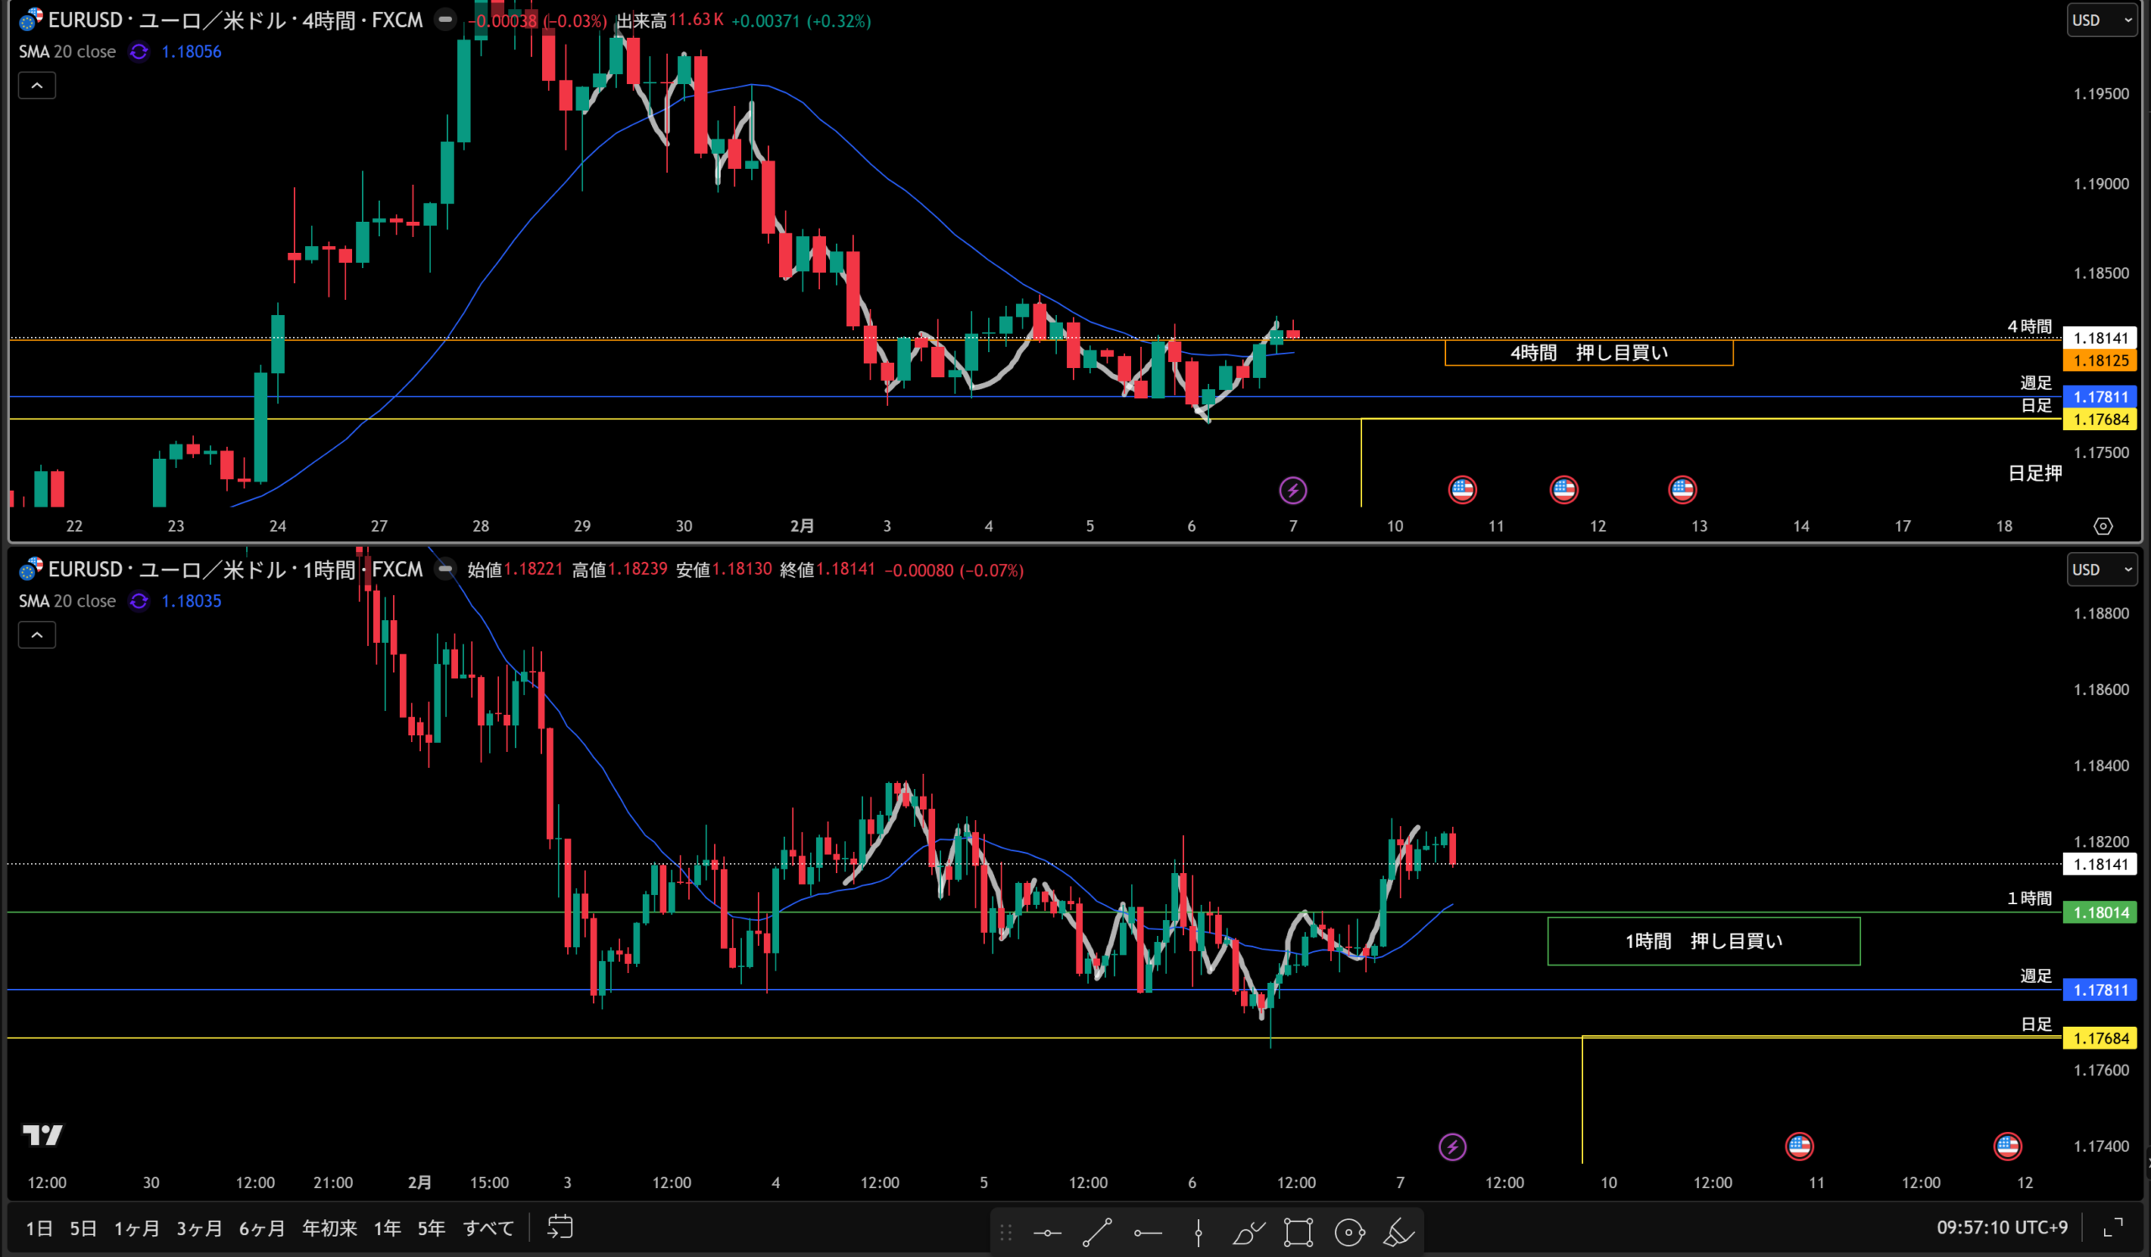This screenshot has height=1257, width=2151.
Task: Collapse the indicator legend on 4-hour chart
Action: pos(37,86)
